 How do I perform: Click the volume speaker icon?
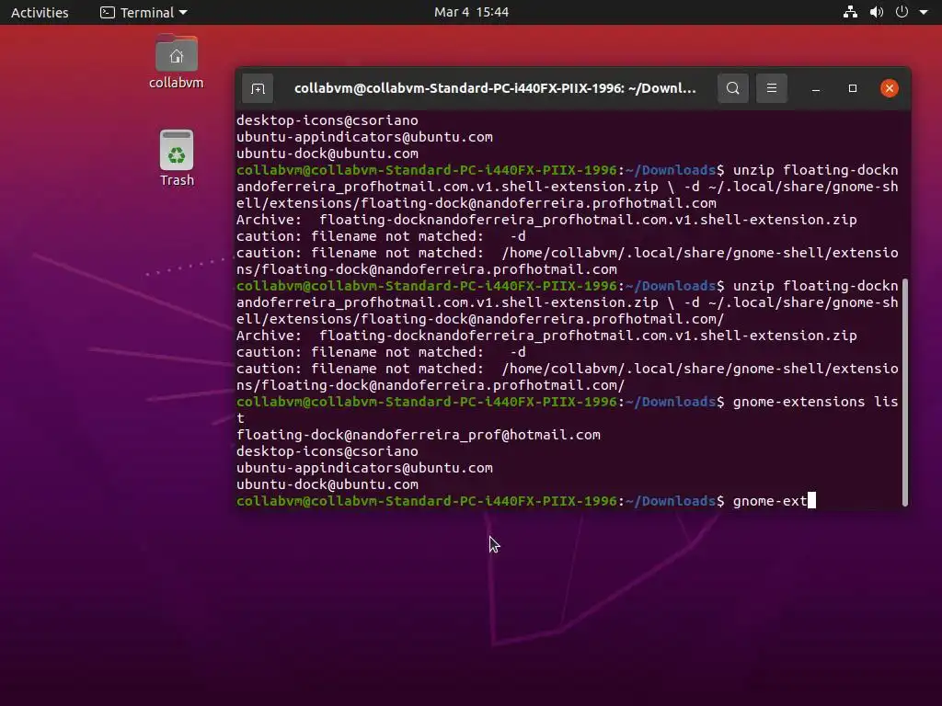tap(877, 12)
